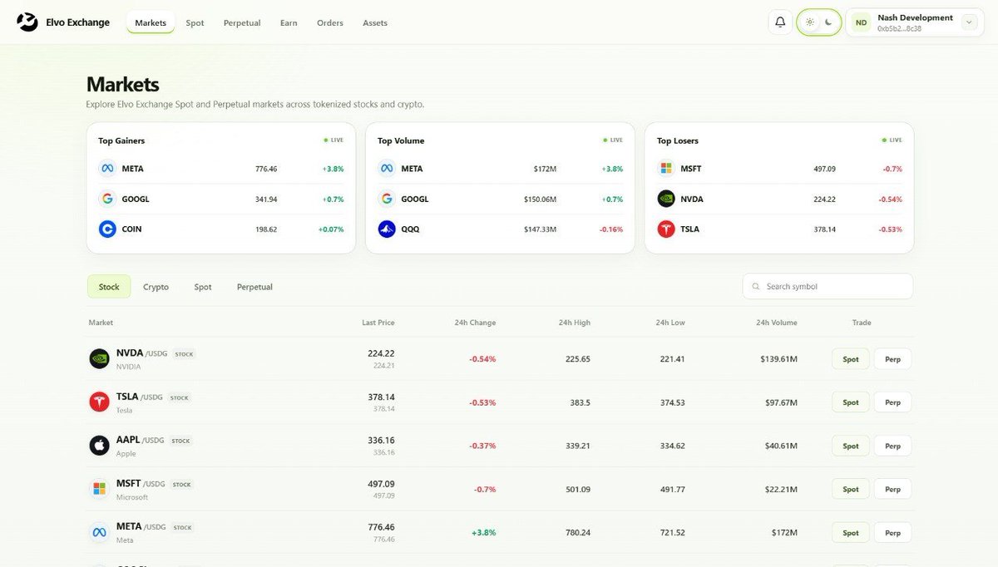Image resolution: width=998 pixels, height=567 pixels.
Task: Click QQQ icon in Top Volume
Action: pyautogui.click(x=387, y=229)
